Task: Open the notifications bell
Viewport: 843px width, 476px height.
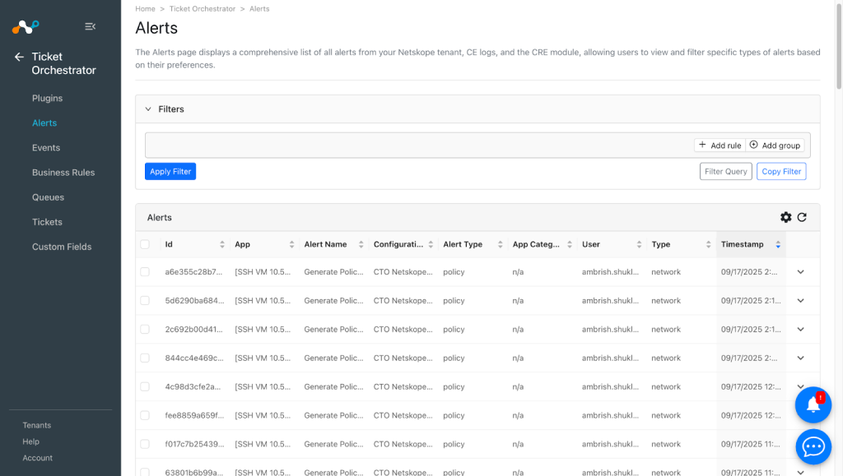Action: [x=813, y=404]
